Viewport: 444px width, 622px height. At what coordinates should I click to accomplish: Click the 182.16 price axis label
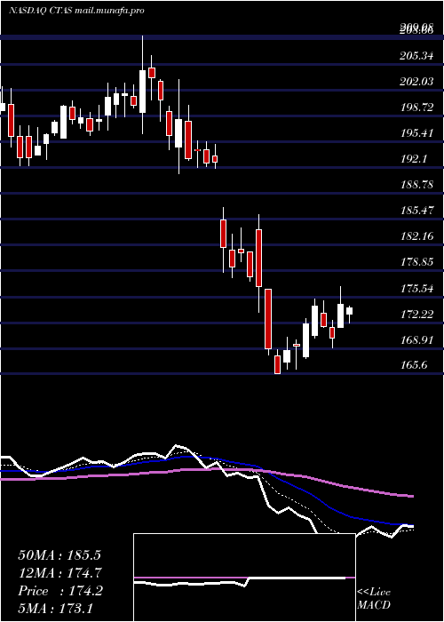pyautogui.click(x=416, y=236)
